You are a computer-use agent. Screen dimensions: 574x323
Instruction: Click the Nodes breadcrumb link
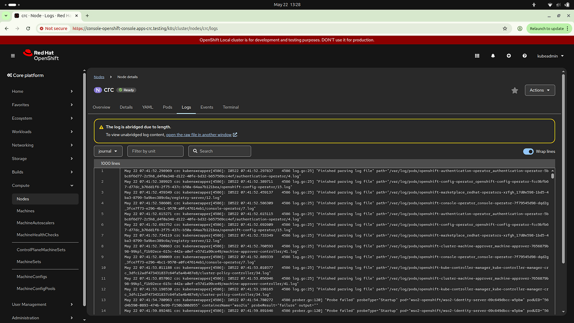(x=99, y=77)
